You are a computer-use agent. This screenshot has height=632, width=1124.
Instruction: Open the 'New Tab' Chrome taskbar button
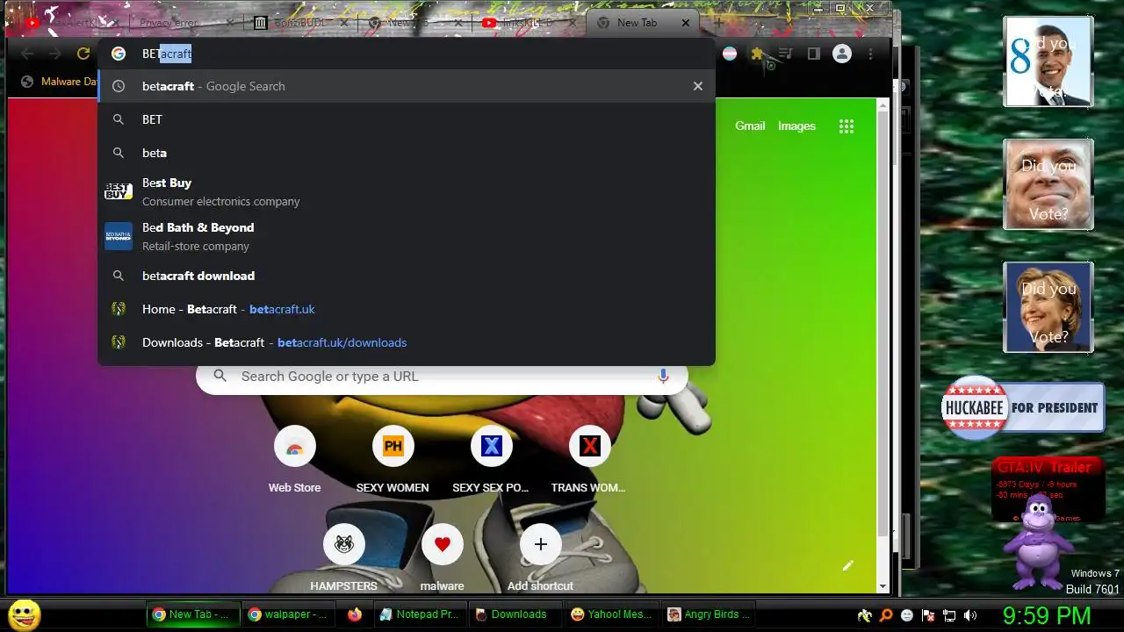(191, 614)
